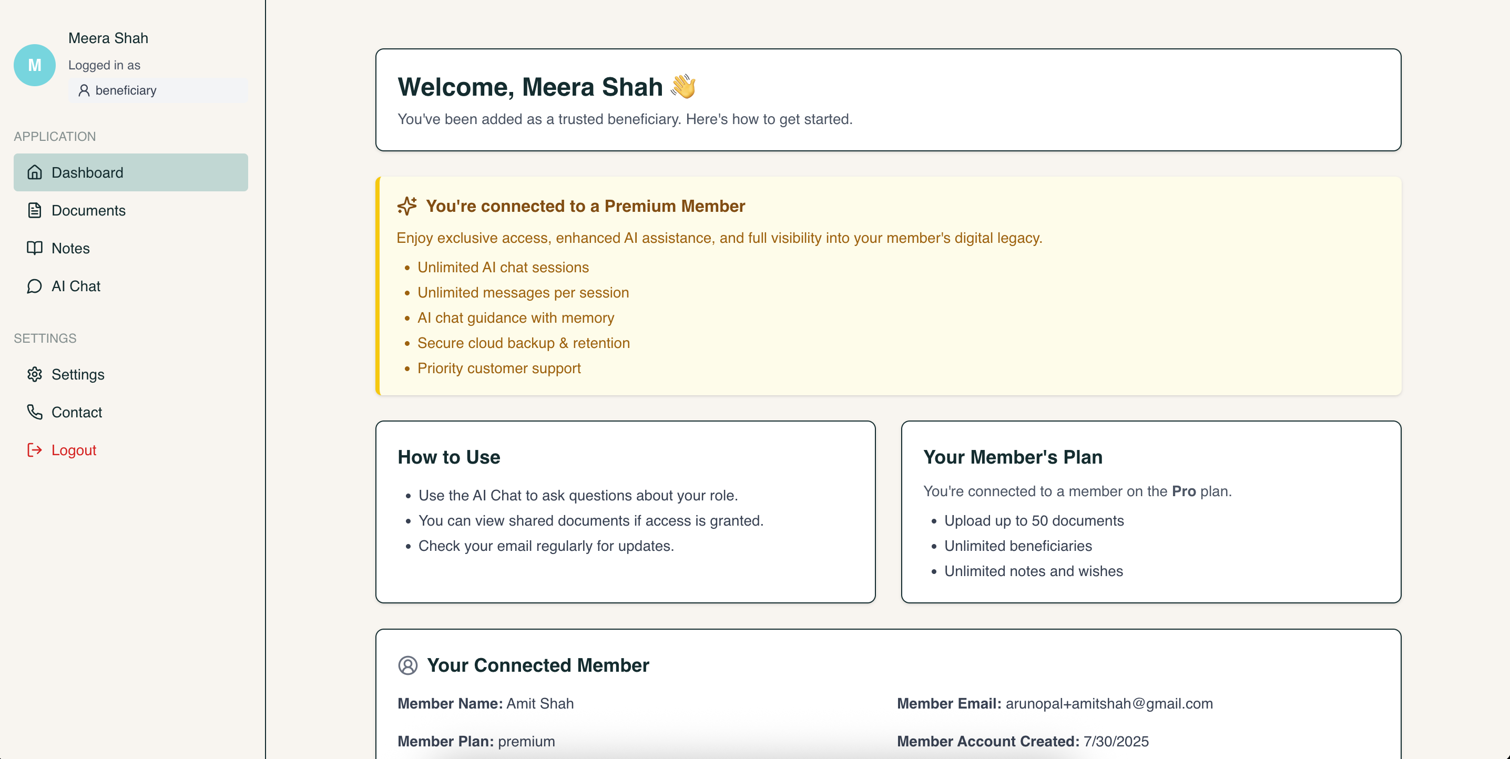Screen dimensions: 1510x759
Task: Click the Settings gear icon
Action: (35, 375)
